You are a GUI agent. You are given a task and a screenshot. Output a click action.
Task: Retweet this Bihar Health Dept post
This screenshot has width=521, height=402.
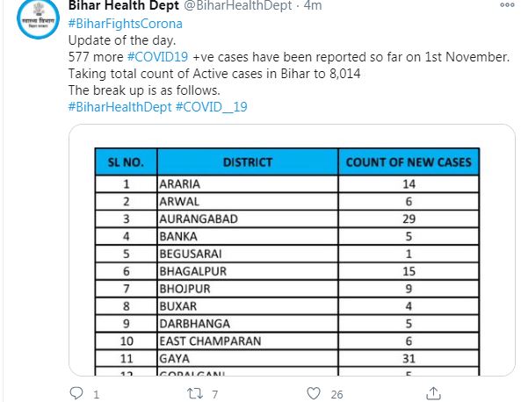[x=195, y=394]
